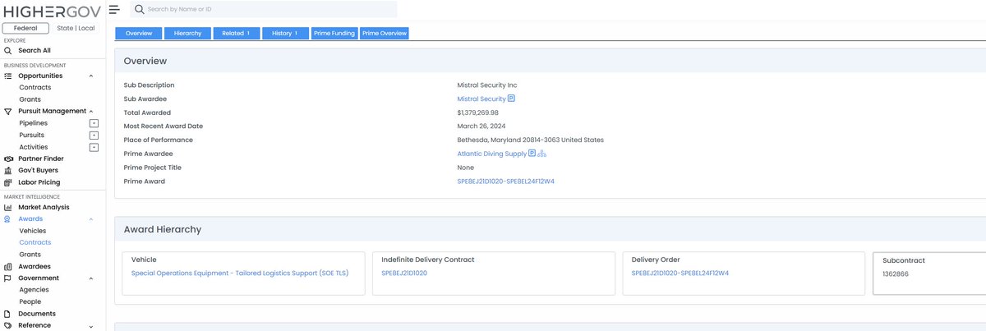Click the profile icon beside Atlantic Diving Supply
This screenshot has width=986, height=331.
pyautogui.click(x=532, y=154)
